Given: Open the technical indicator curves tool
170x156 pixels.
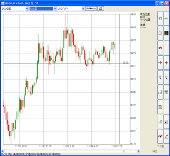Looking at the screenshot, I should pos(160,33).
